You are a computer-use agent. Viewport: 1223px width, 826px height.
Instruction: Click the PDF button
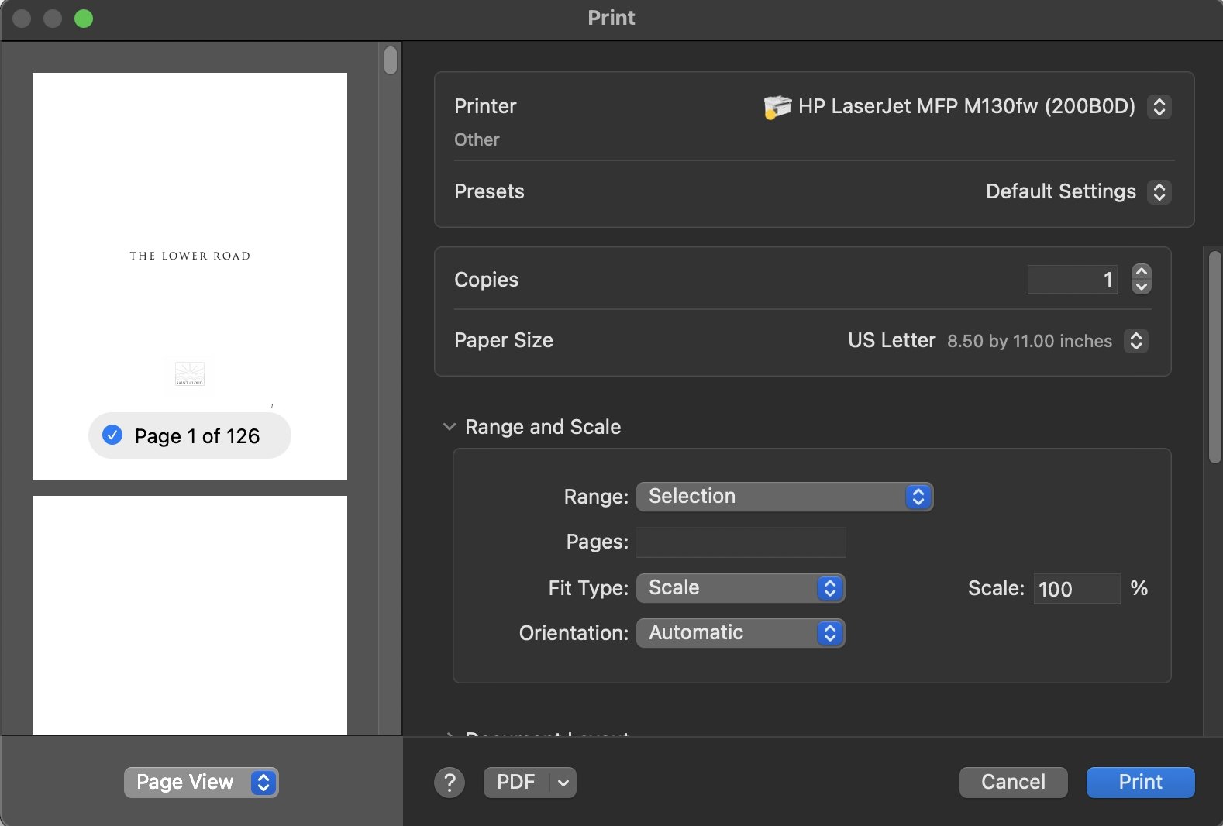(x=516, y=783)
